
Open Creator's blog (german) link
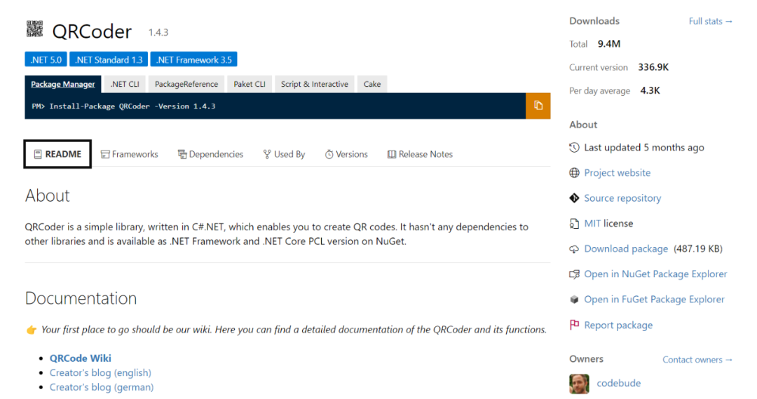102,387
